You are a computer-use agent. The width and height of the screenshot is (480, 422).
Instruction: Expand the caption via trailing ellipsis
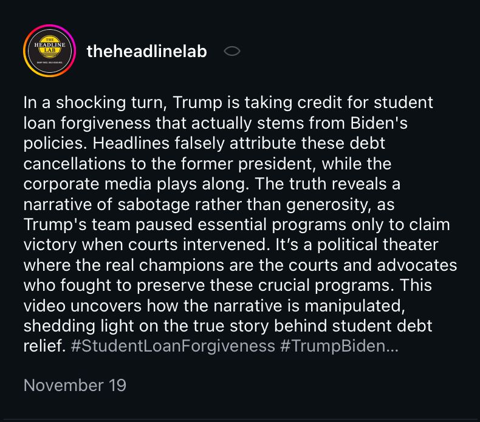coord(392,347)
